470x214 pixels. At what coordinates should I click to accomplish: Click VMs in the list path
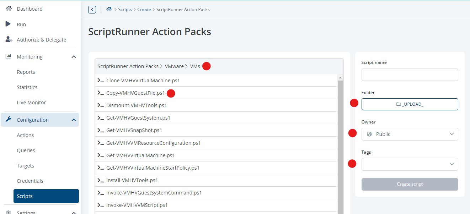click(x=195, y=66)
